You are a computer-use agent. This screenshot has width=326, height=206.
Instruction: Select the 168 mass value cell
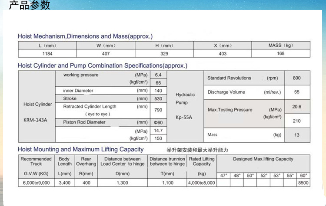tap(280, 54)
